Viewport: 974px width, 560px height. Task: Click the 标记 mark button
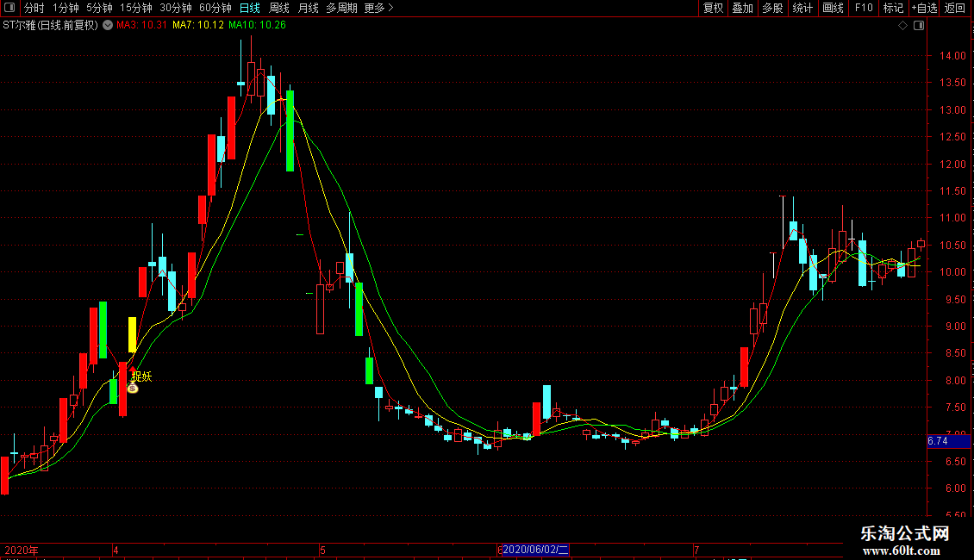click(893, 8)
